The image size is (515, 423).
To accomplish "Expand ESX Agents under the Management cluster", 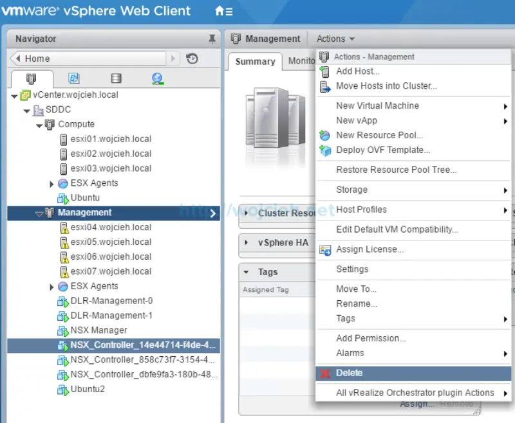I will (x=52, y=286).
